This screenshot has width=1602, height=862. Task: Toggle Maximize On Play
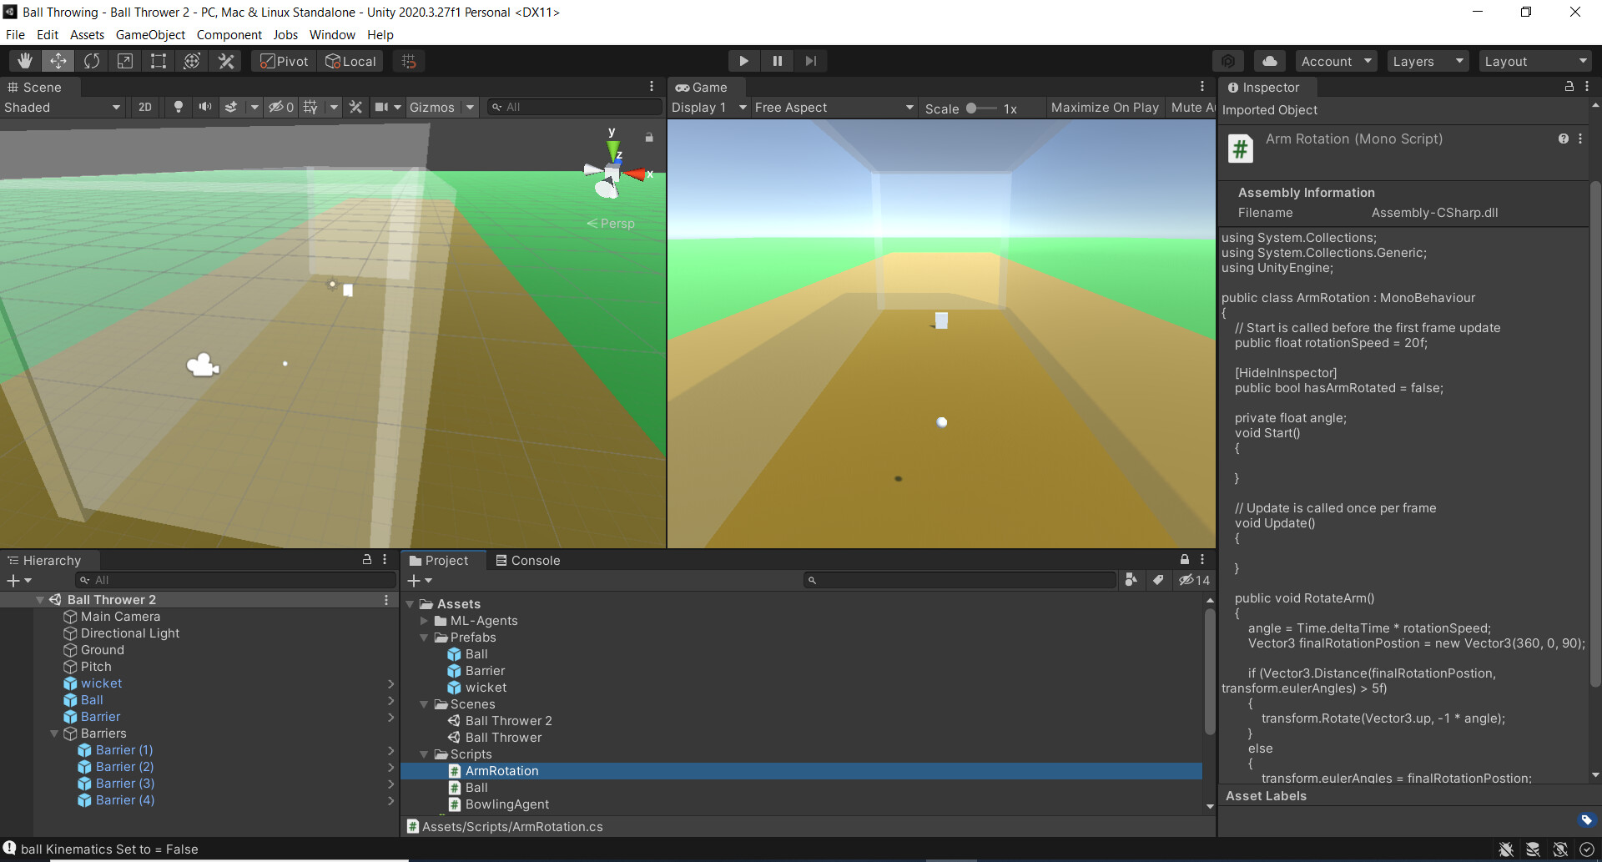pyautogui.click(x=1105, y=108)
